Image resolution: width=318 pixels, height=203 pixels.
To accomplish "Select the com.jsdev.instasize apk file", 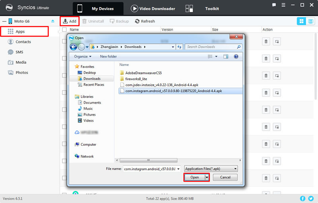I will tap(159, 85).
